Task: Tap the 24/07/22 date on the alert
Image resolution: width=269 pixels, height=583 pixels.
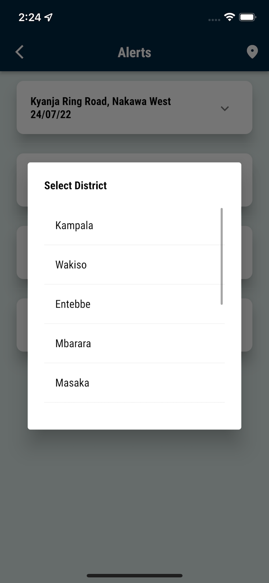Action: (51, 115)
